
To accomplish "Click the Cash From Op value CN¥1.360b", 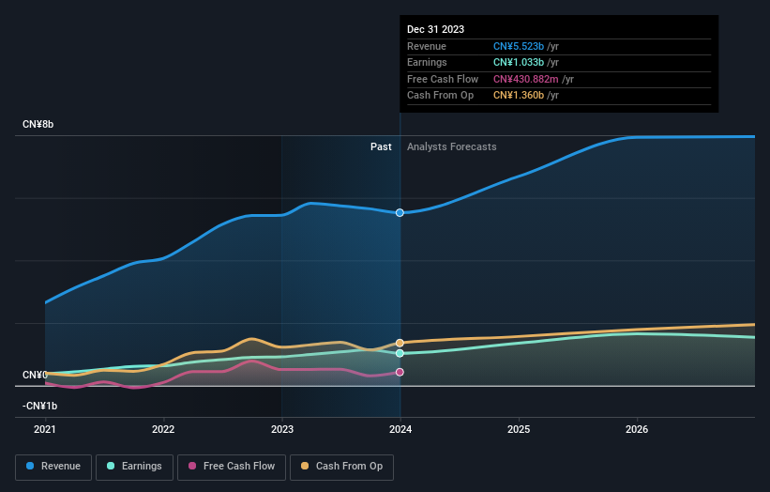I will click(x=519, y=96).
